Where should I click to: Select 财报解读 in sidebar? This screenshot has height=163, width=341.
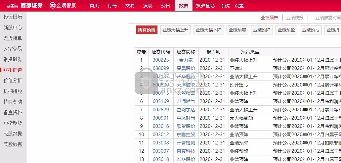(13, 70)
